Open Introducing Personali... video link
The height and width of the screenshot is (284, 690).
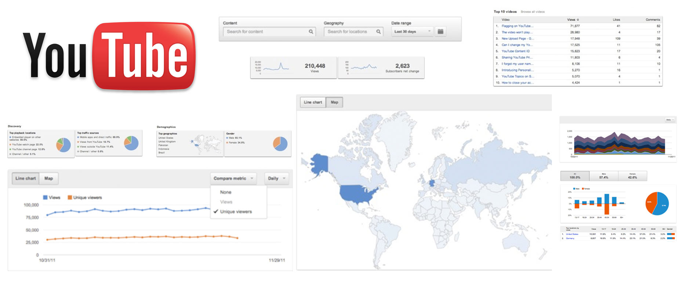tap(518, 70)
